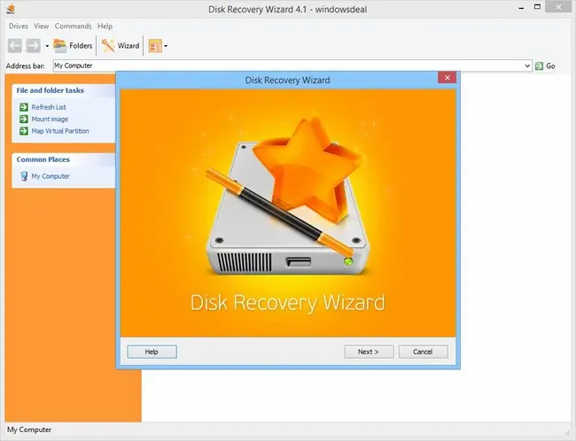The image size is (576, 441).
Task: Click the Map Virtual Partition link
Action: point(60,131)
